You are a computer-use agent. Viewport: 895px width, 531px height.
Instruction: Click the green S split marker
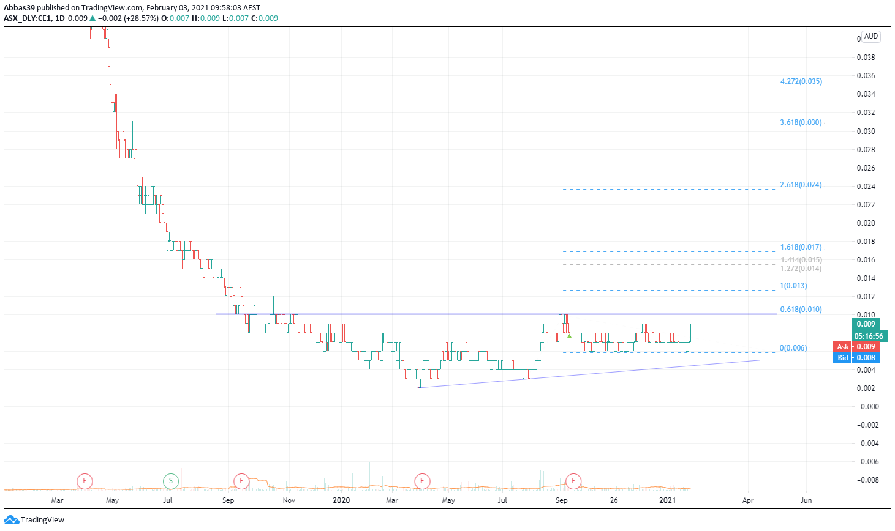[171, 481]
